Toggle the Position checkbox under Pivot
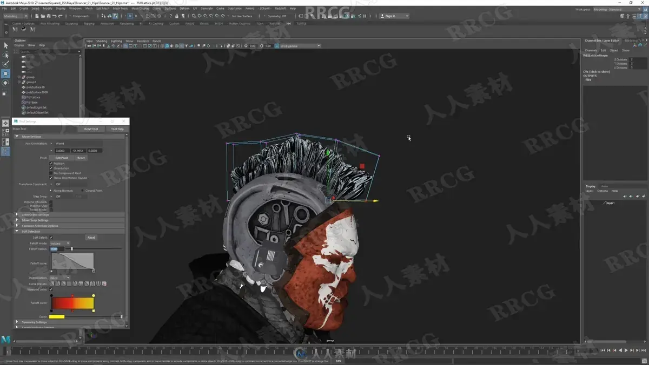 pos(51,163)
